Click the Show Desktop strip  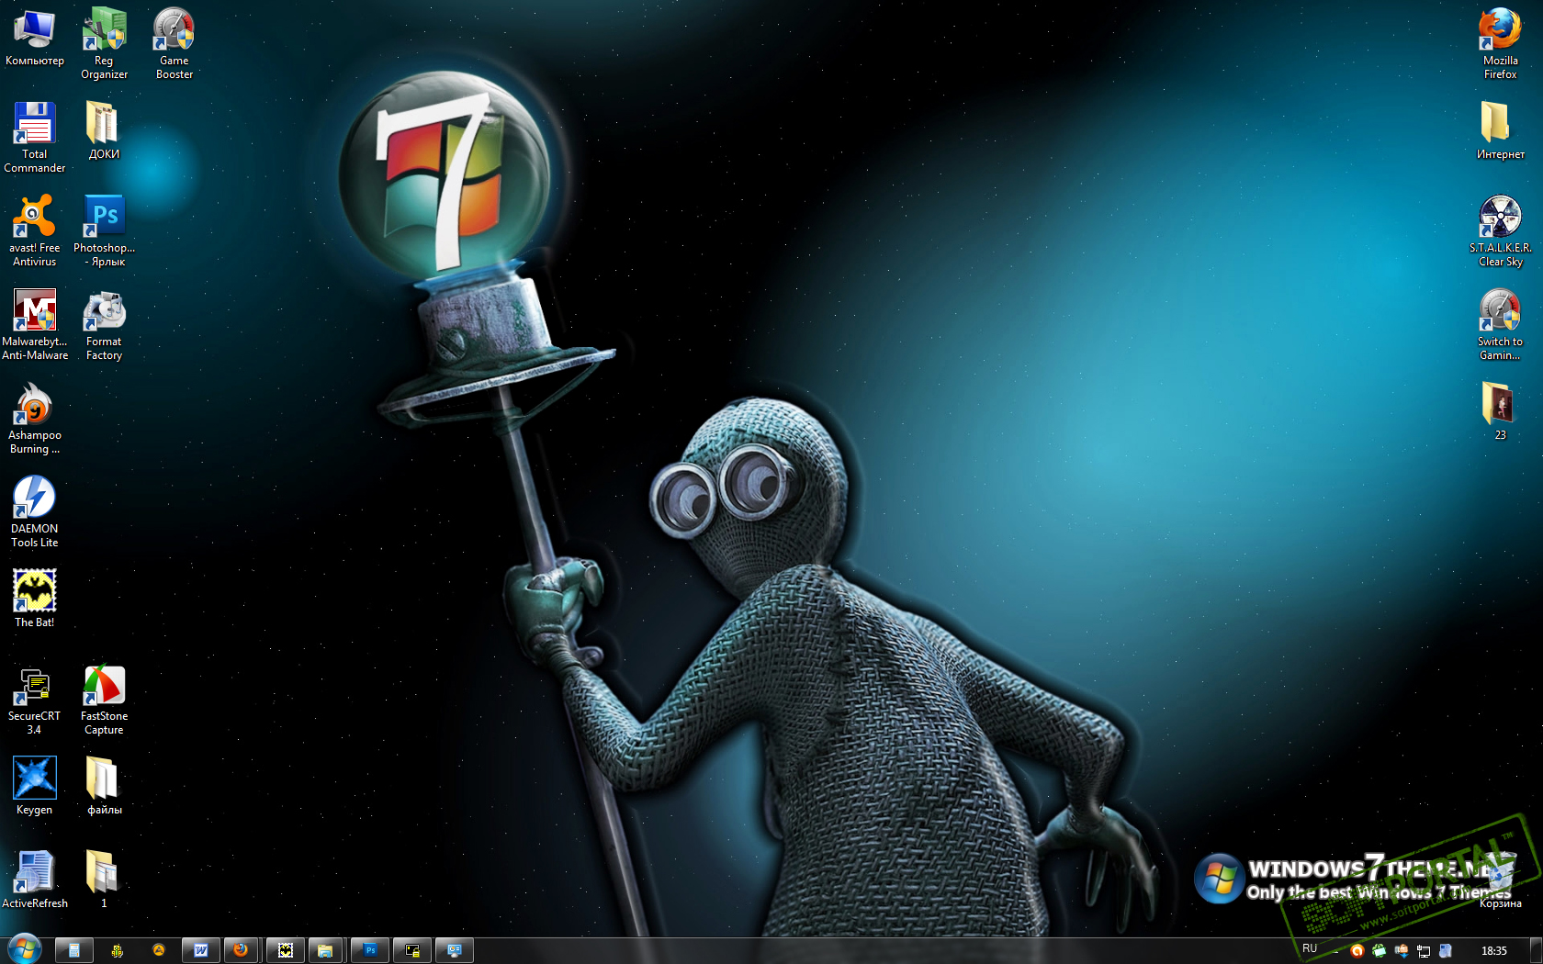tap(1537, 950)
